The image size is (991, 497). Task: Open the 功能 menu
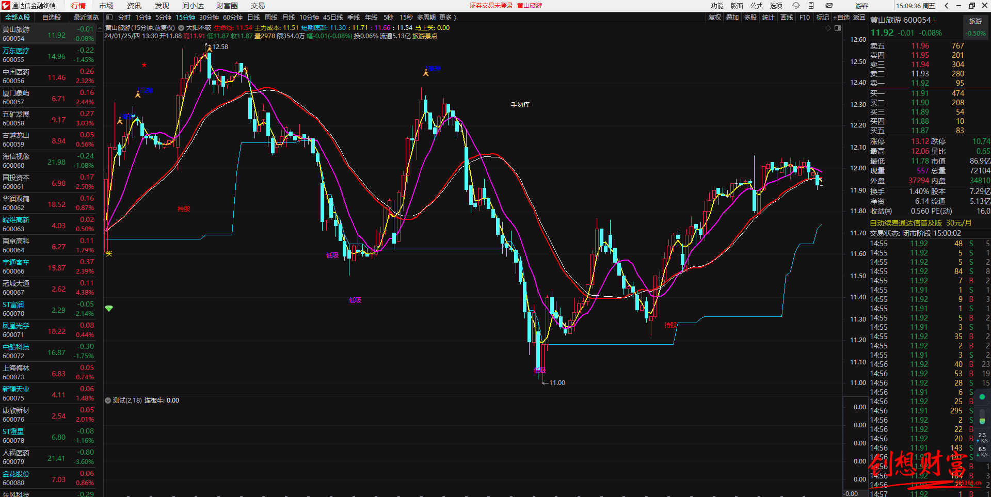(x=717, y=6)
